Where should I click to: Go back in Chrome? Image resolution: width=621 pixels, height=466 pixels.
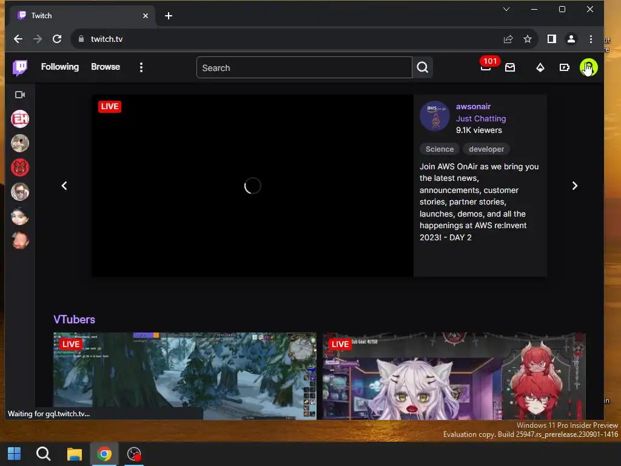[x=18, y=39]
